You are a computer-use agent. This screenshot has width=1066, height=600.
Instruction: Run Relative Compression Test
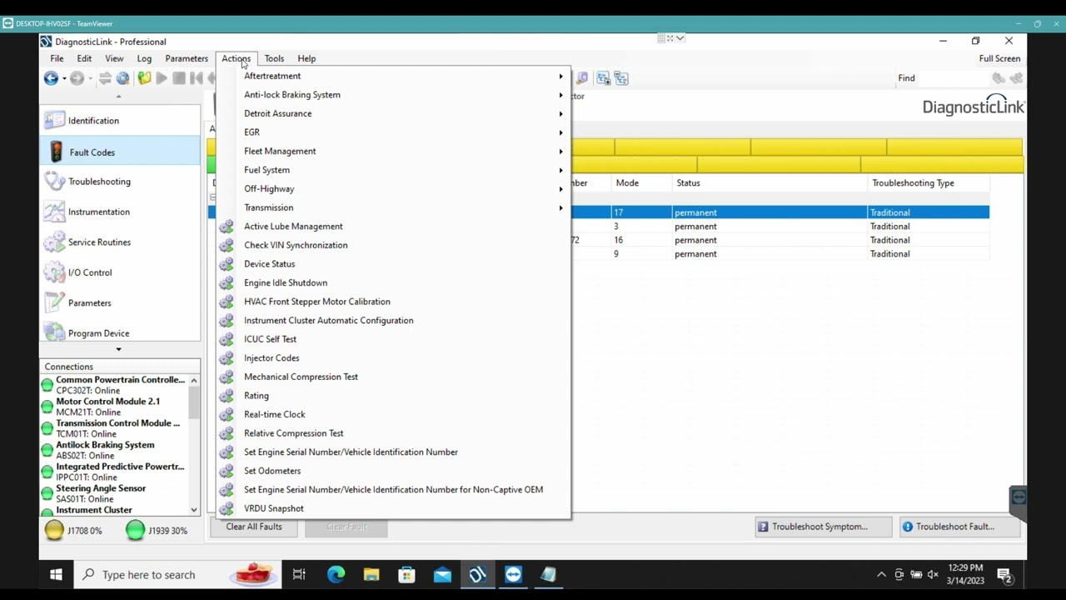tap(393, 433)
